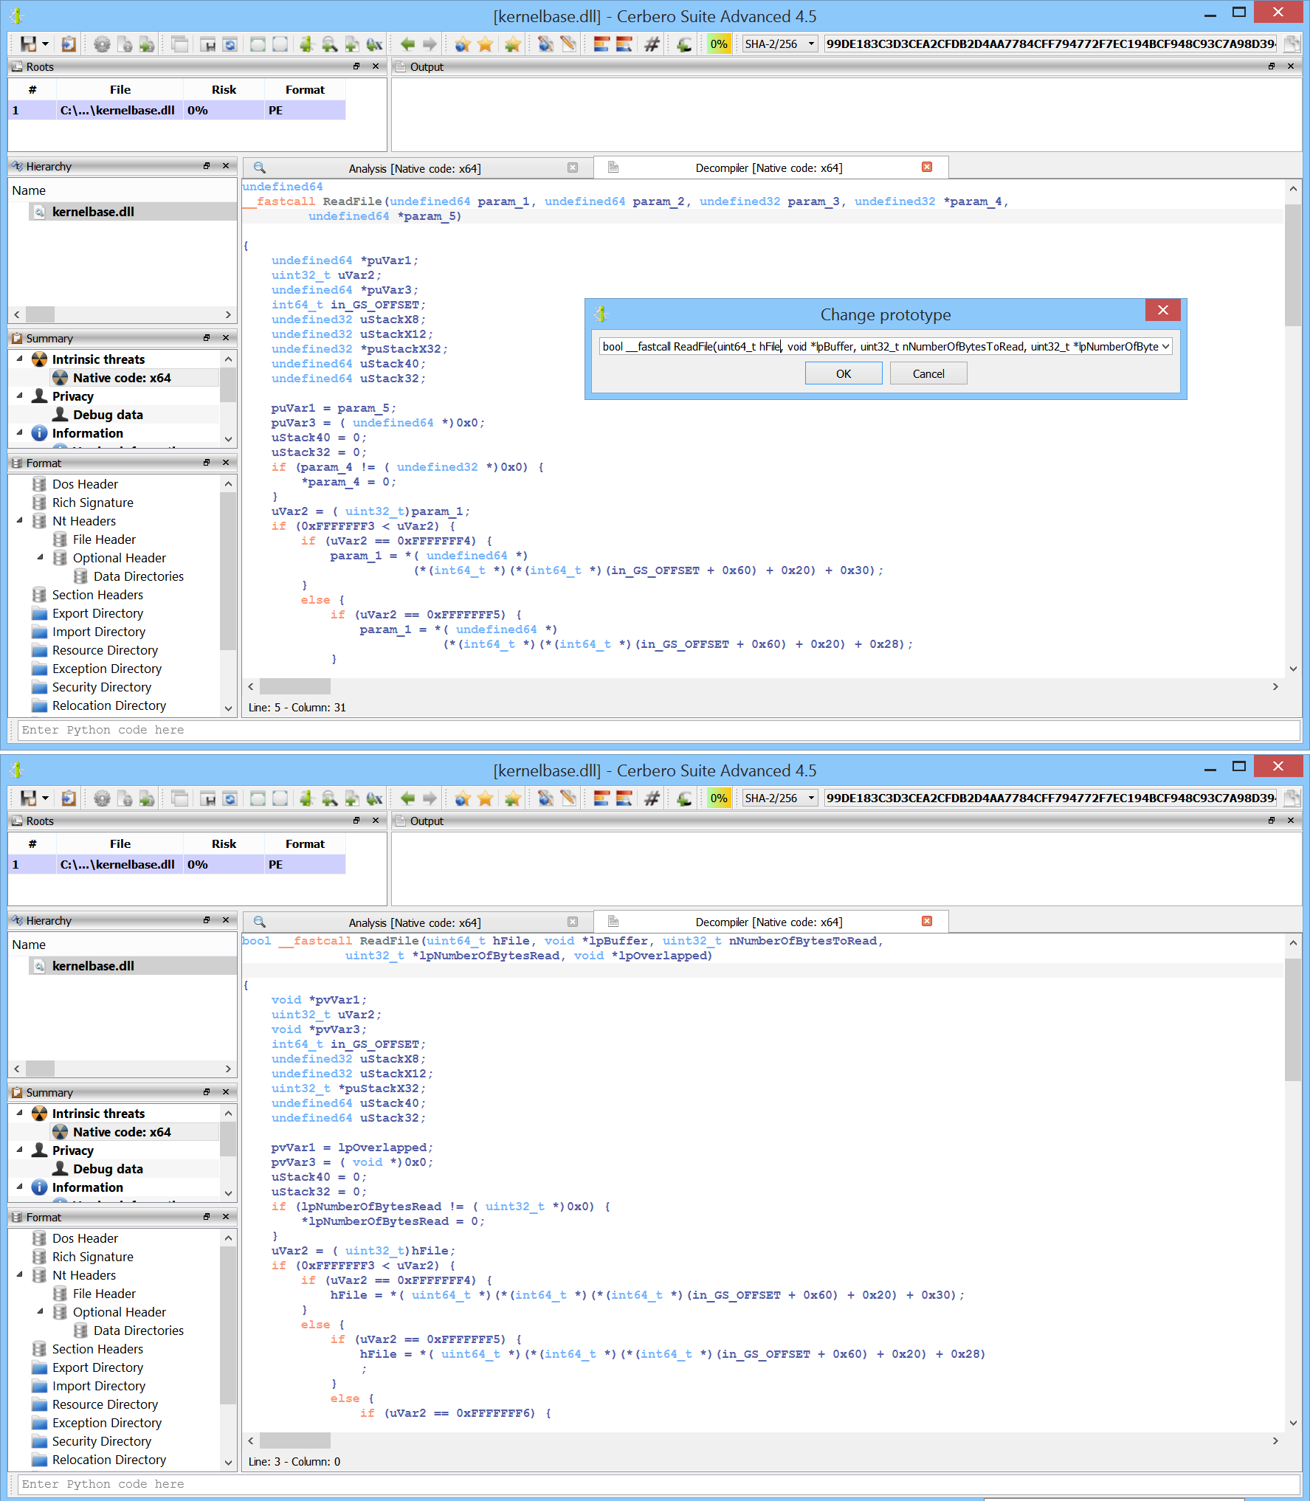The height and width of the screenshot is (1501, 1310).
Task: Focus the Python code input in bottom window
Action: [x=658, y=1484]
